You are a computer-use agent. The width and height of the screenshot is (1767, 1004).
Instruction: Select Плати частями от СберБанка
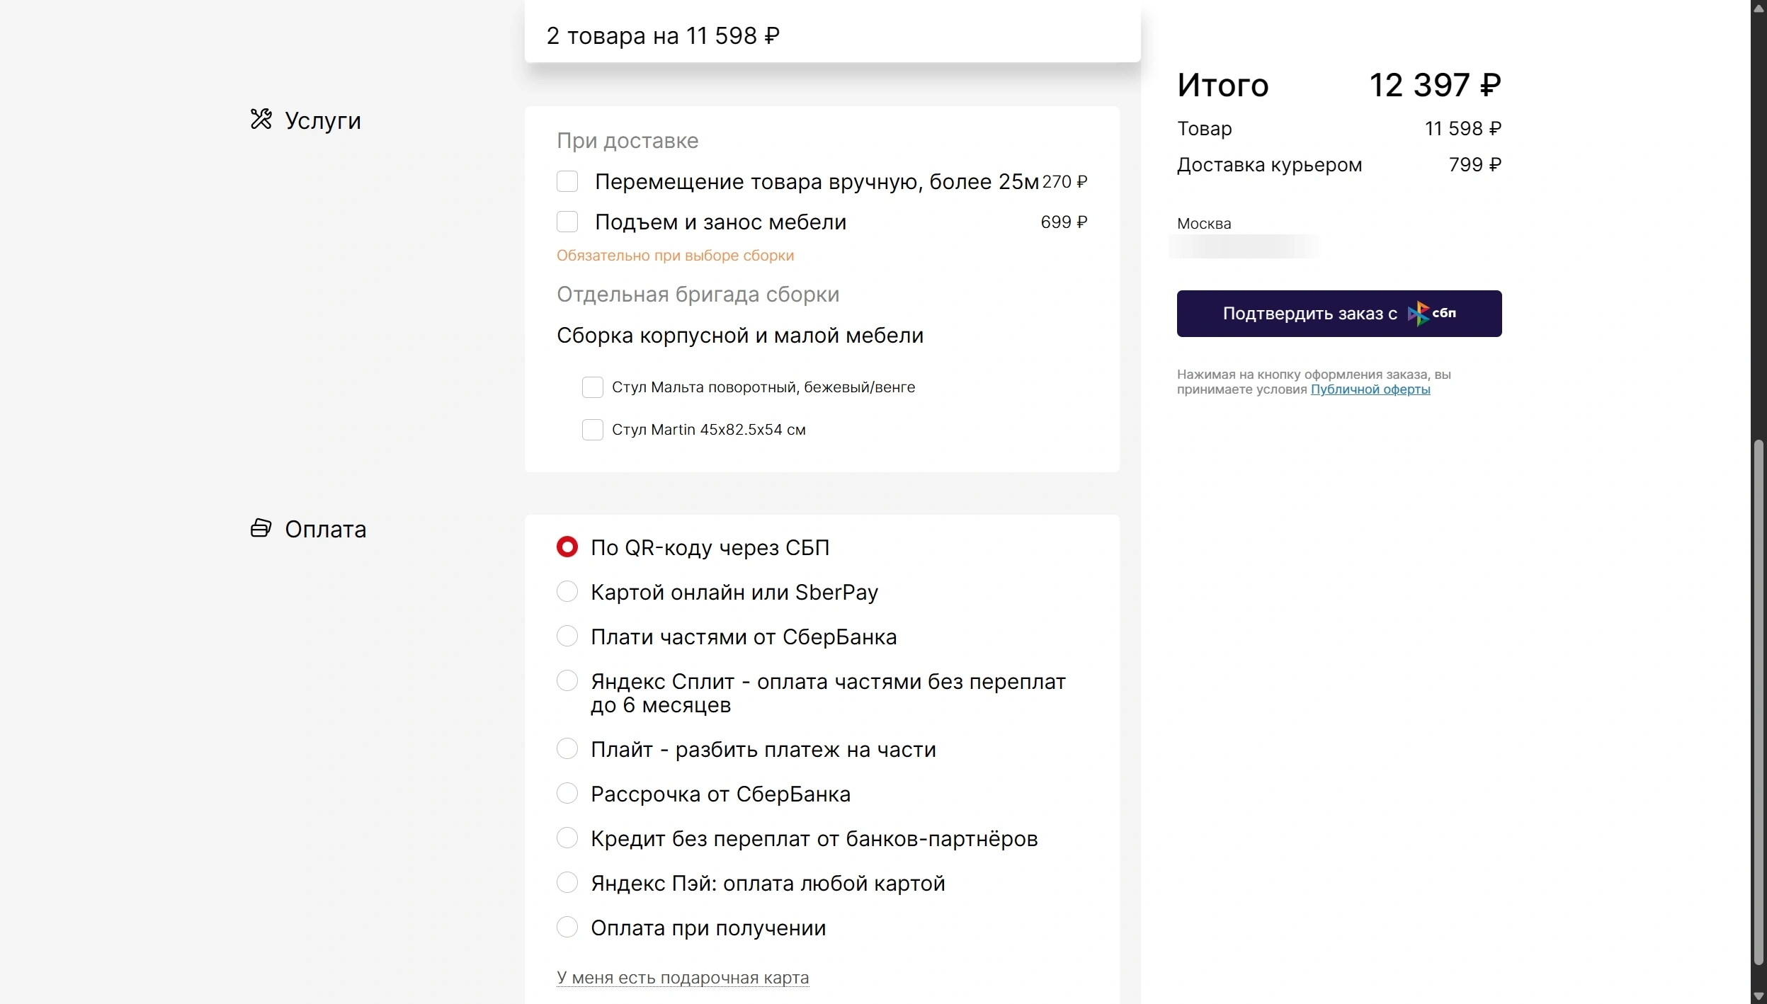[x=567, y=637]
